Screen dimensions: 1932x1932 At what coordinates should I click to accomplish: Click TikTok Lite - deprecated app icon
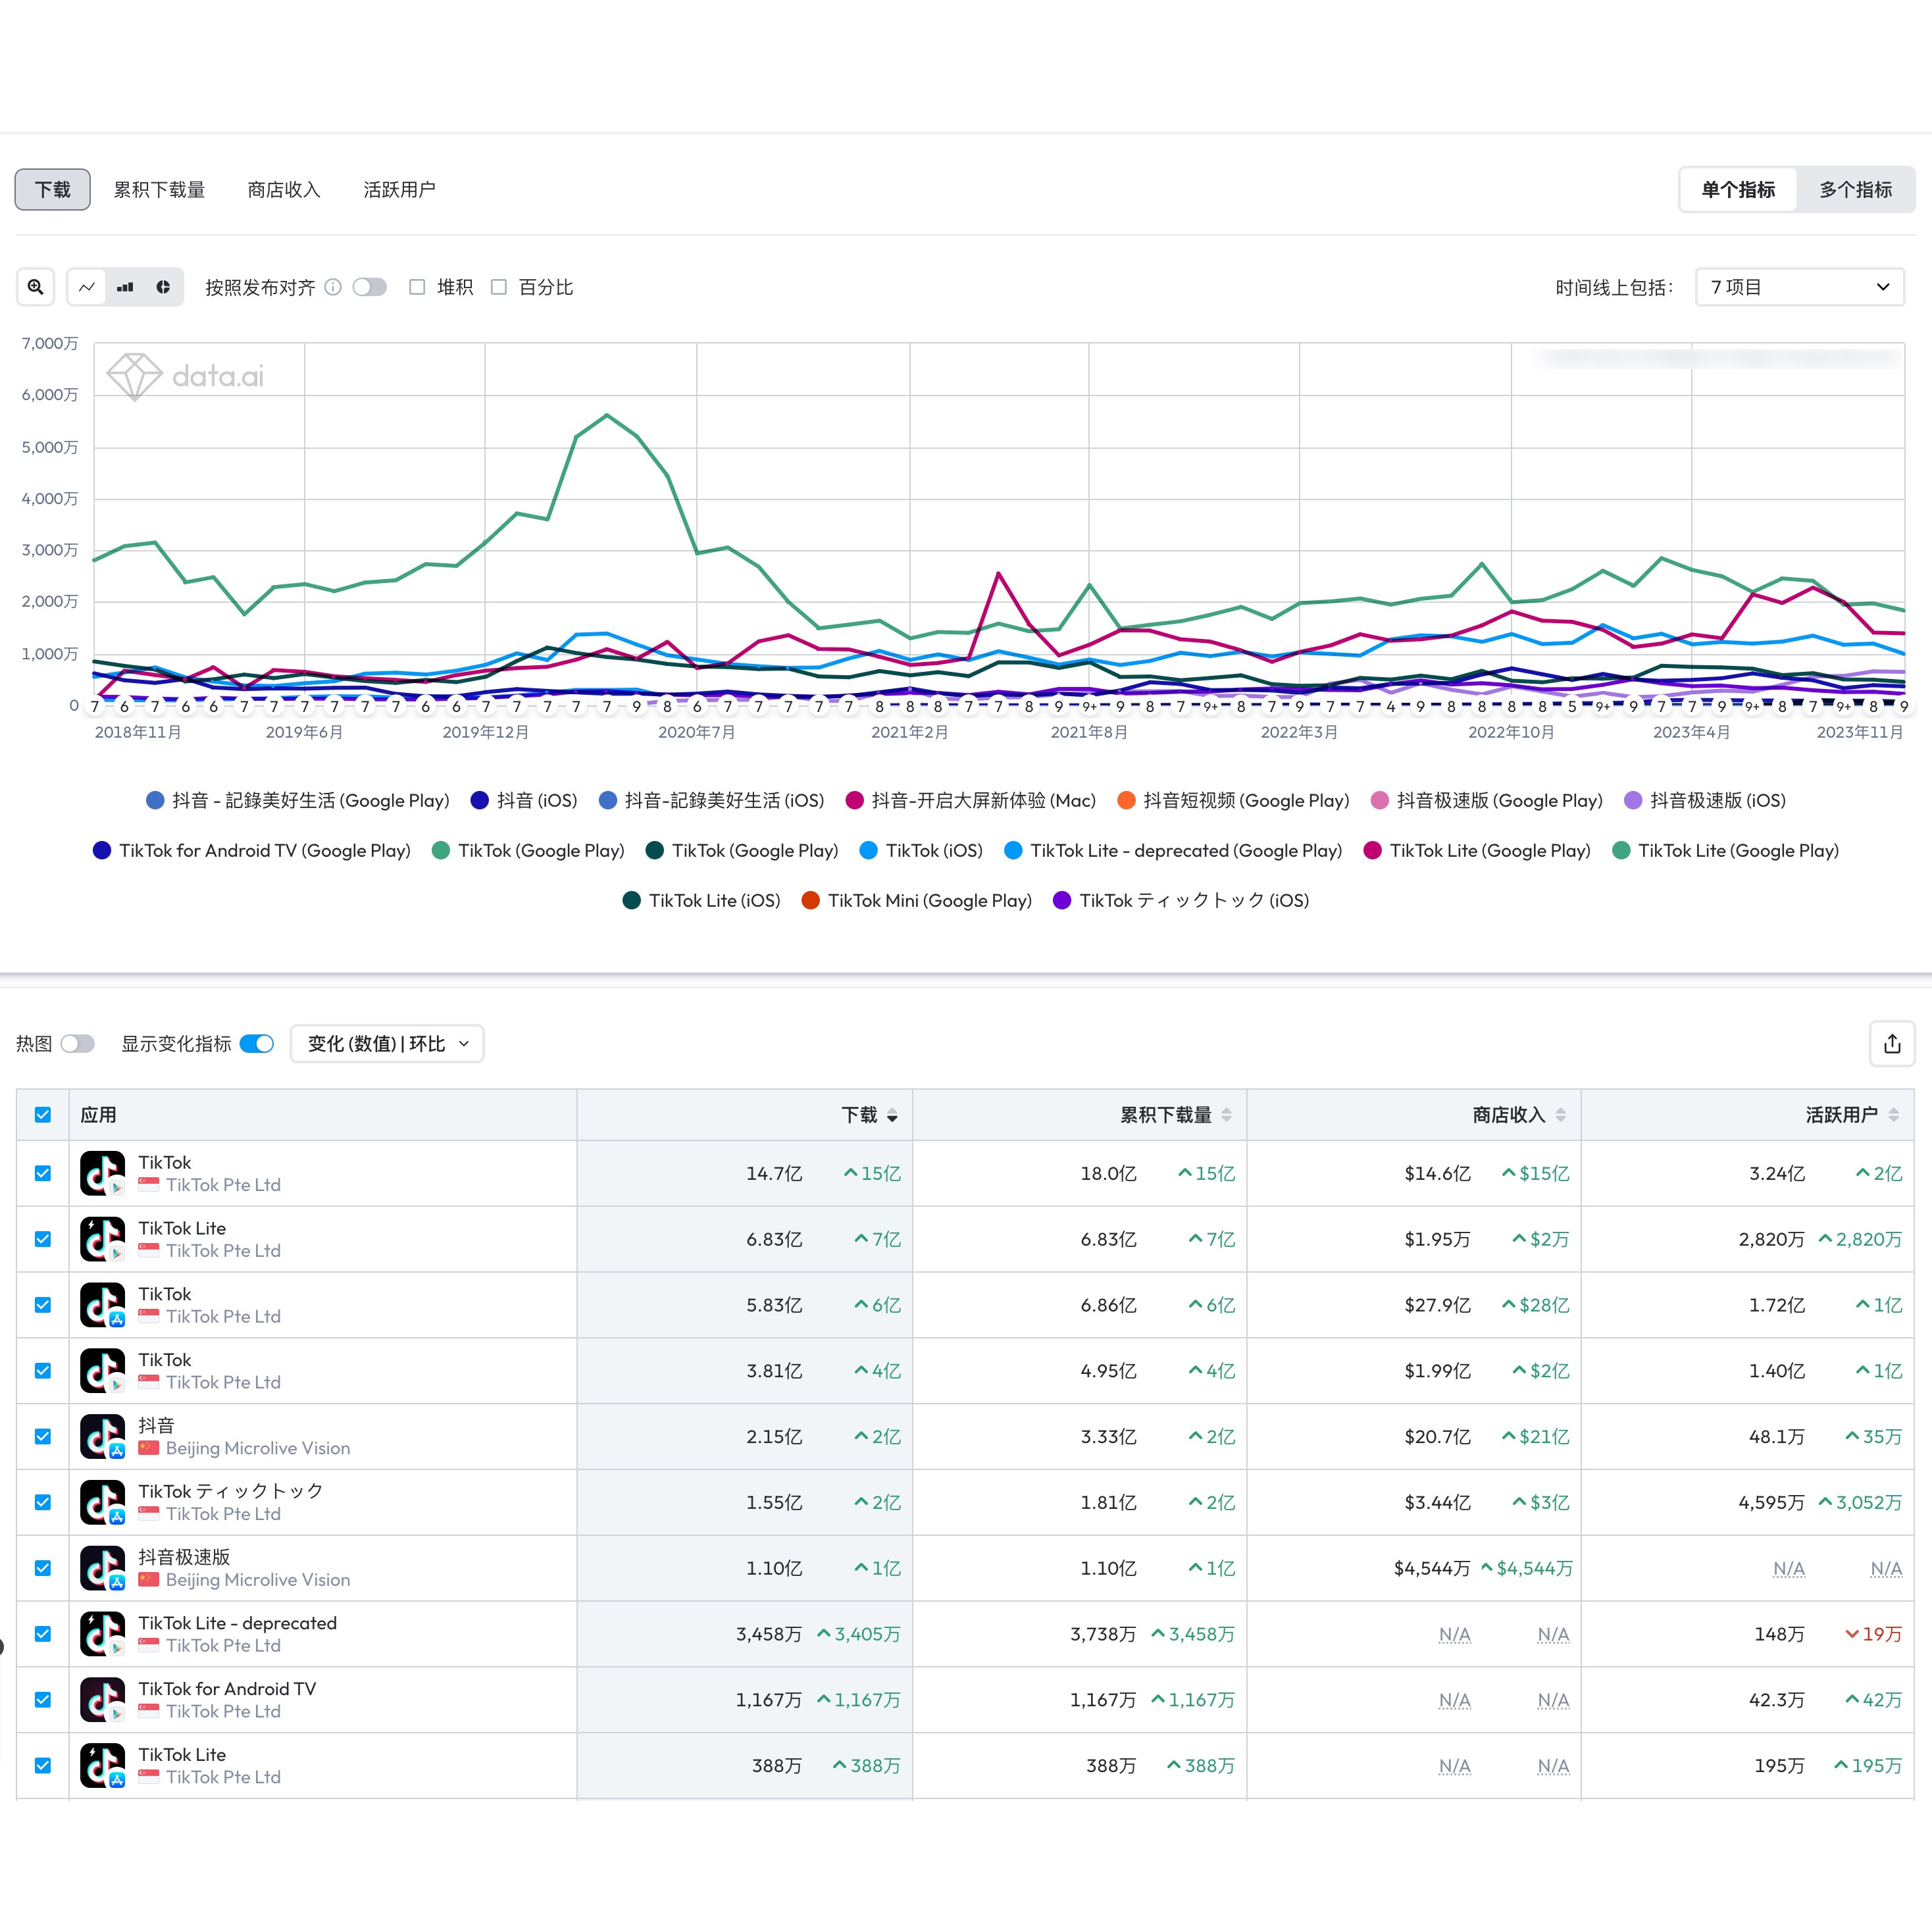click(103, 1634)
